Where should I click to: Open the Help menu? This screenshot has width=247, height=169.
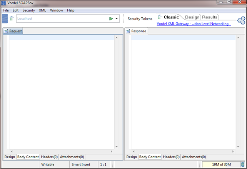[70, 10]
